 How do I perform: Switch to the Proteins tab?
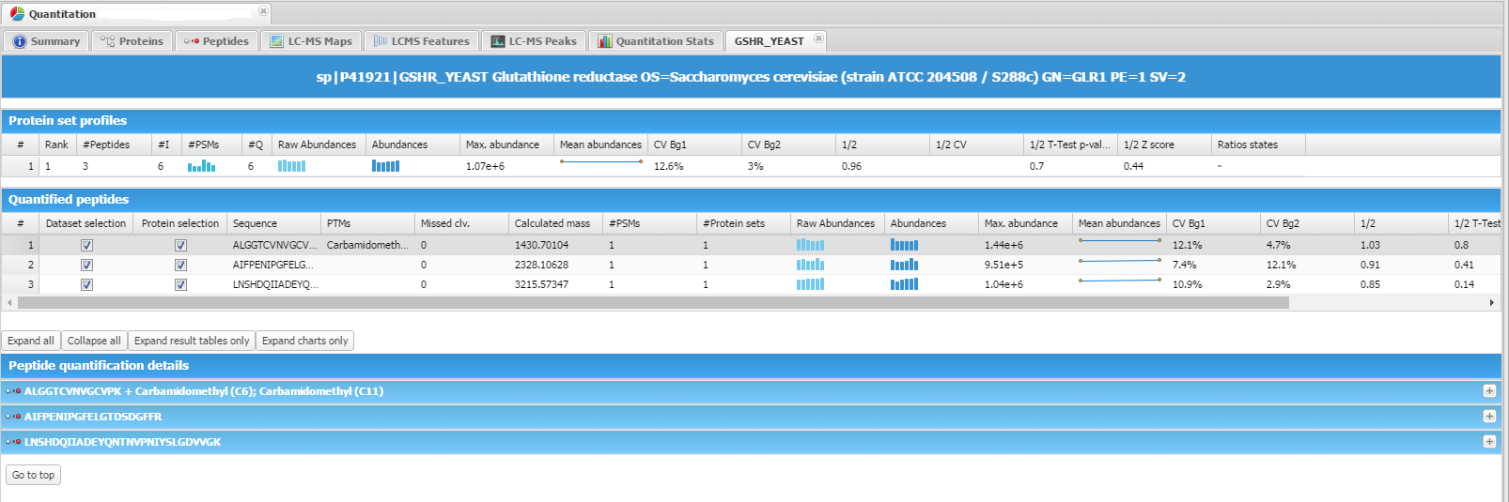click(x=141, y=41)
